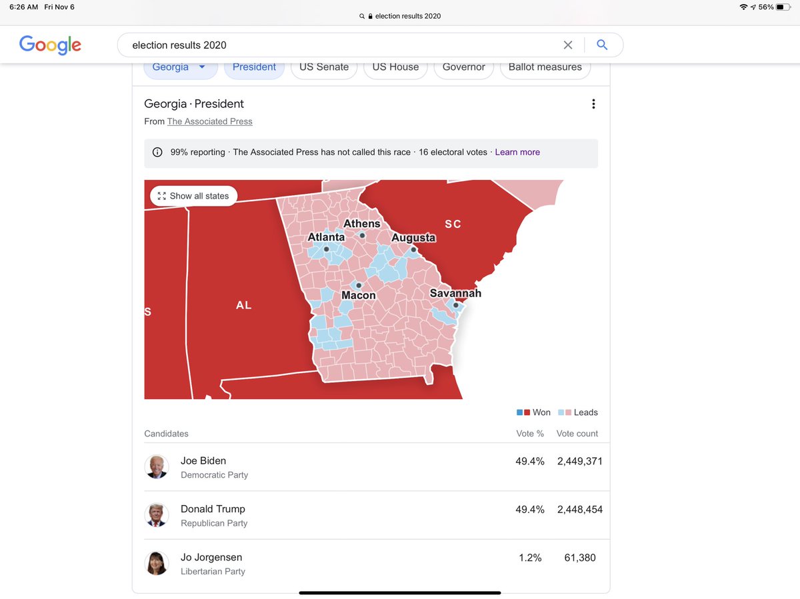
Task: Tap Donald Trump's candidate photo
Action: click(x=157, y=515)
